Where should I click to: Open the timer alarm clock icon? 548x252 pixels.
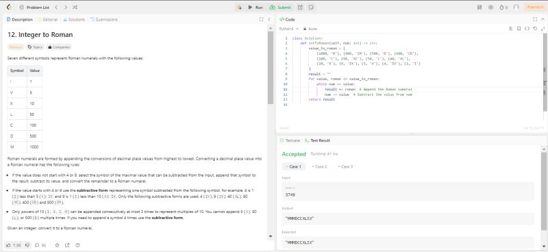tap(300, 8)
